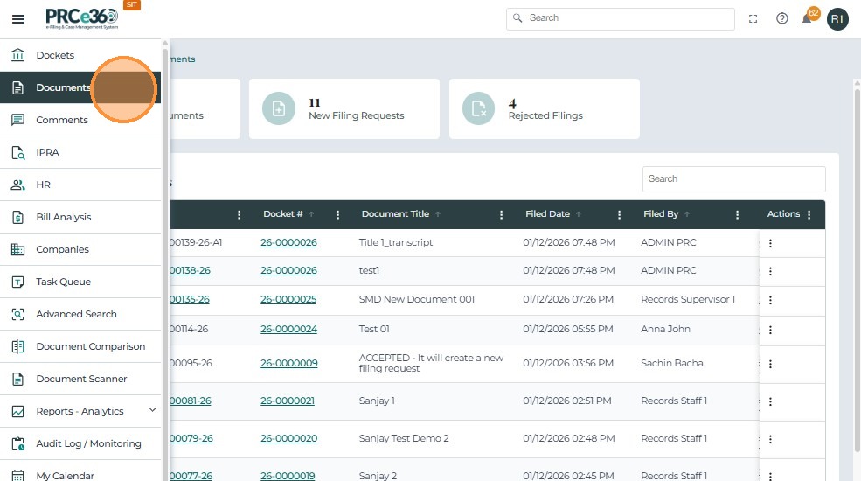Collapse the hamburger navigation menu
The image size is (861, 481).
(18, 19)
